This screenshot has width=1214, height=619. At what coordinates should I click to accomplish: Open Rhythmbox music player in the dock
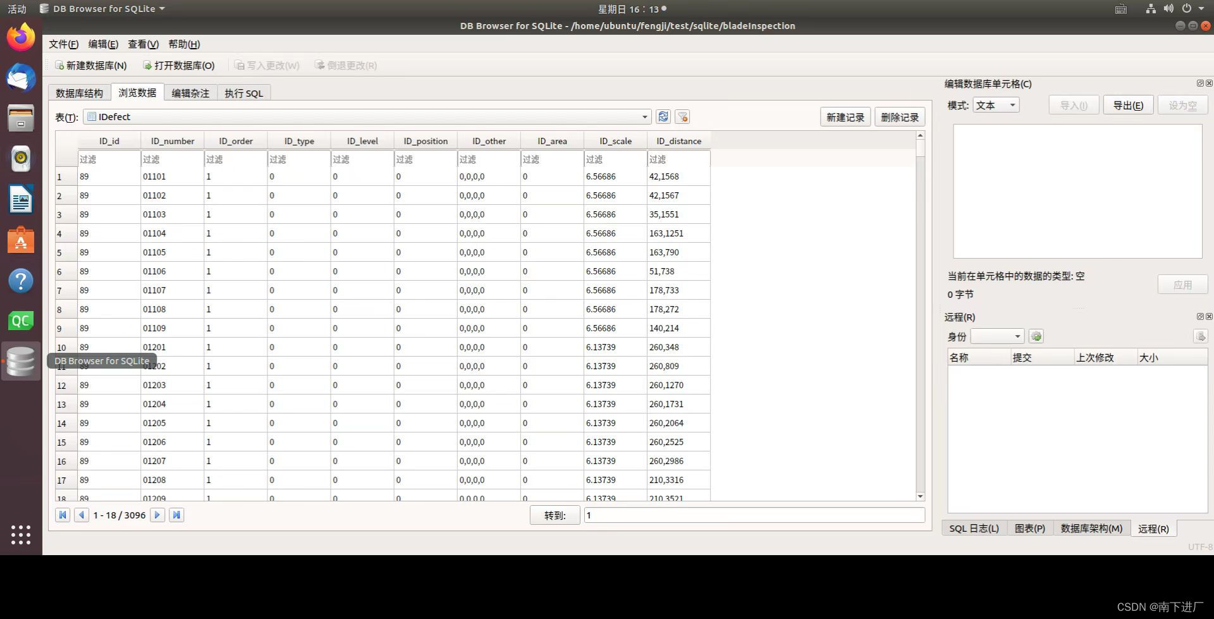[21, 159]
